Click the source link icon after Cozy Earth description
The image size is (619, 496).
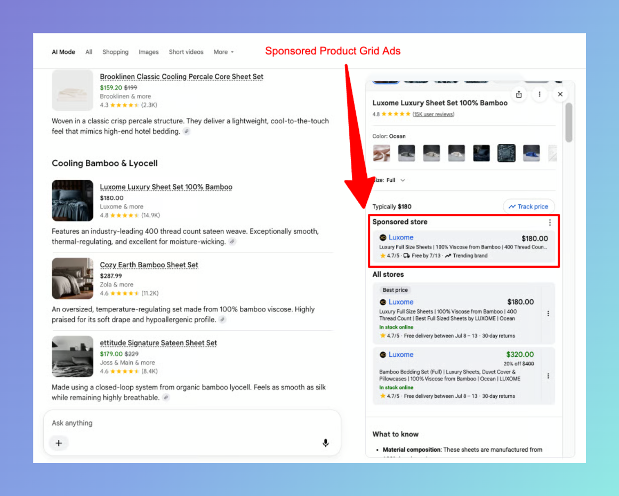pyautogui.click(x=223, y=319)
